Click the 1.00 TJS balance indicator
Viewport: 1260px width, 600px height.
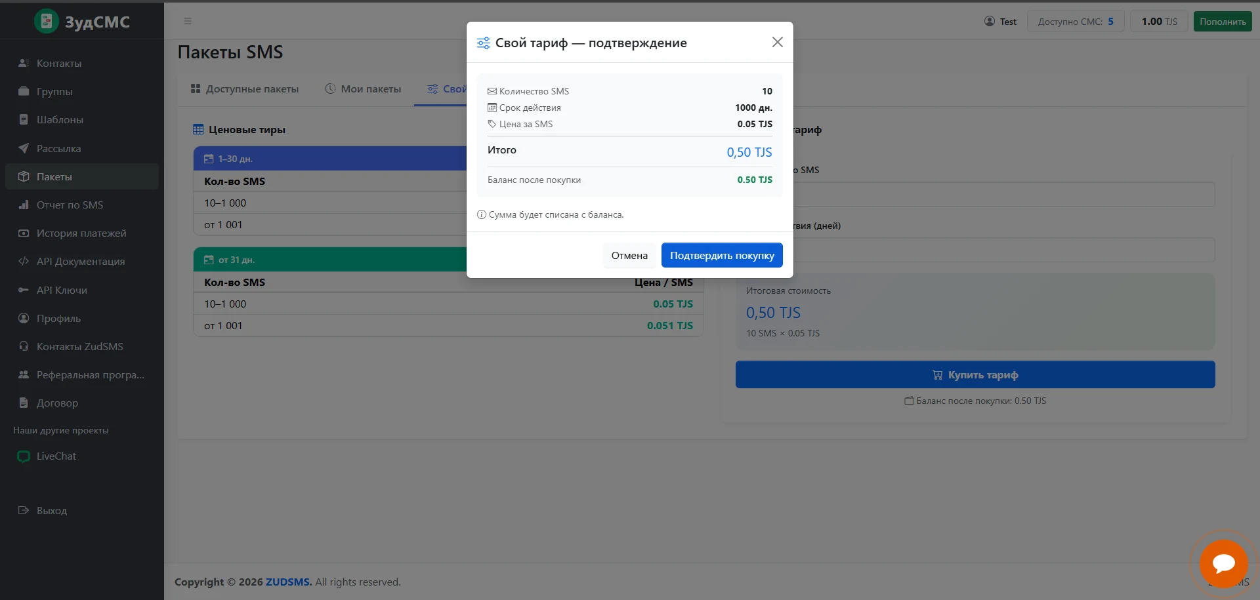click(1160, 22)
